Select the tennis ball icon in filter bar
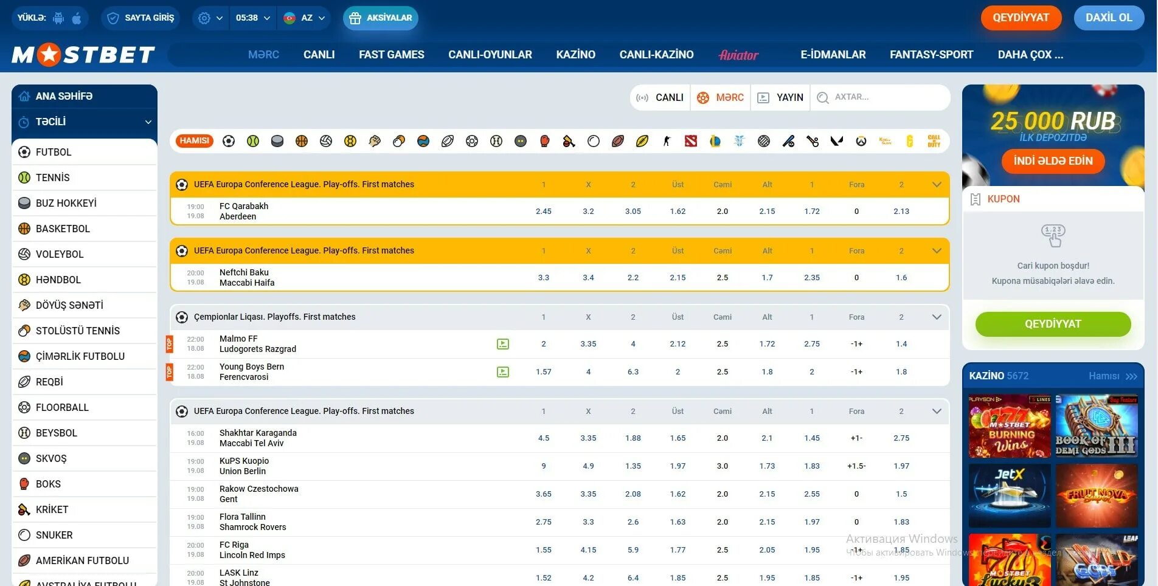Screen dimensions: 1158x586 253,141
